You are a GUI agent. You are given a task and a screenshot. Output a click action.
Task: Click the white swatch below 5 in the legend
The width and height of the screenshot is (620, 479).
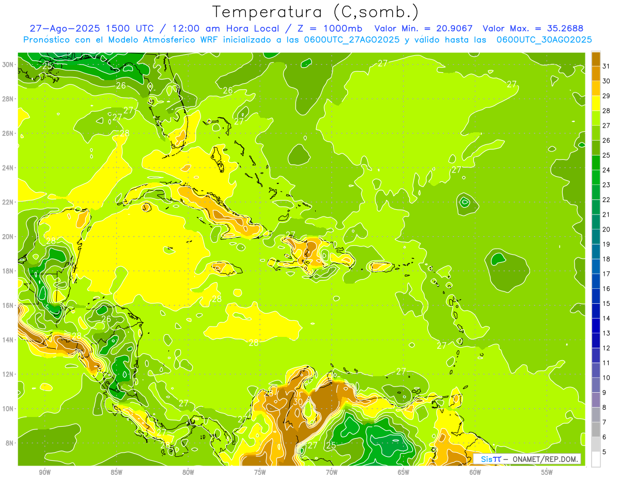tap(596, 459)
